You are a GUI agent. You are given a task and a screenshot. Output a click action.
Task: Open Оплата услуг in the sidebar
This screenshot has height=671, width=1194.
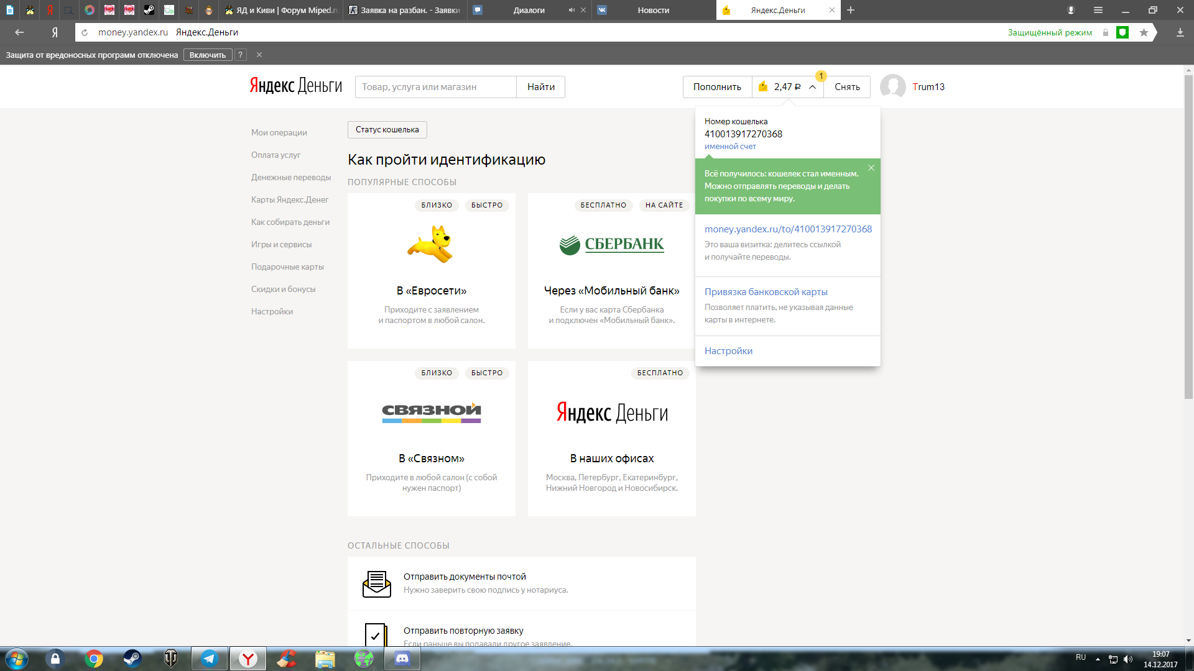click(x=275, y=155)
